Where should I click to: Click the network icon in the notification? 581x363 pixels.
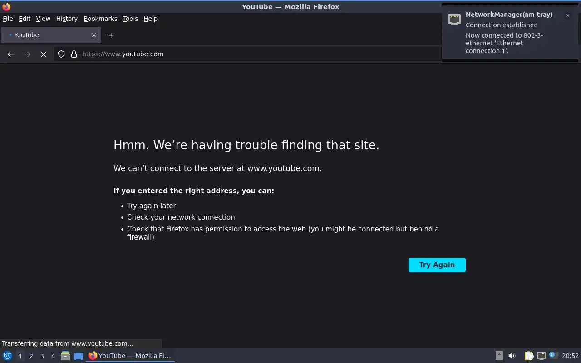pos(454,19)
